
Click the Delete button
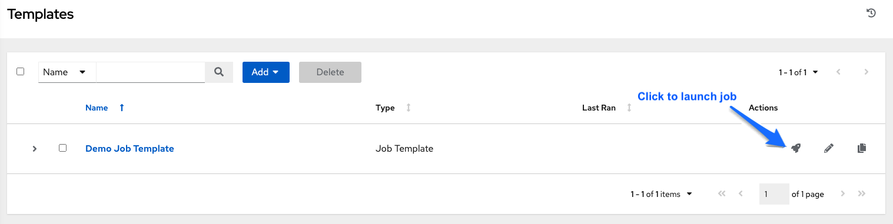[330, 72]
